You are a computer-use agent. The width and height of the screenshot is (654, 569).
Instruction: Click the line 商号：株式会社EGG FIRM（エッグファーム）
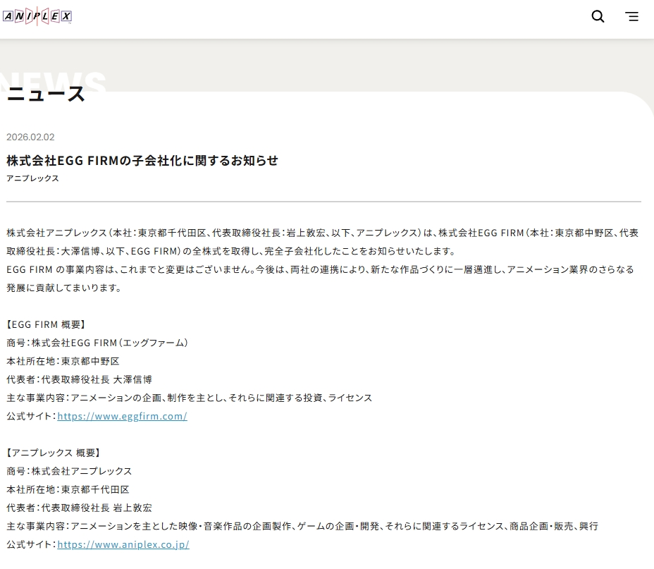click(x=97, y=343)
